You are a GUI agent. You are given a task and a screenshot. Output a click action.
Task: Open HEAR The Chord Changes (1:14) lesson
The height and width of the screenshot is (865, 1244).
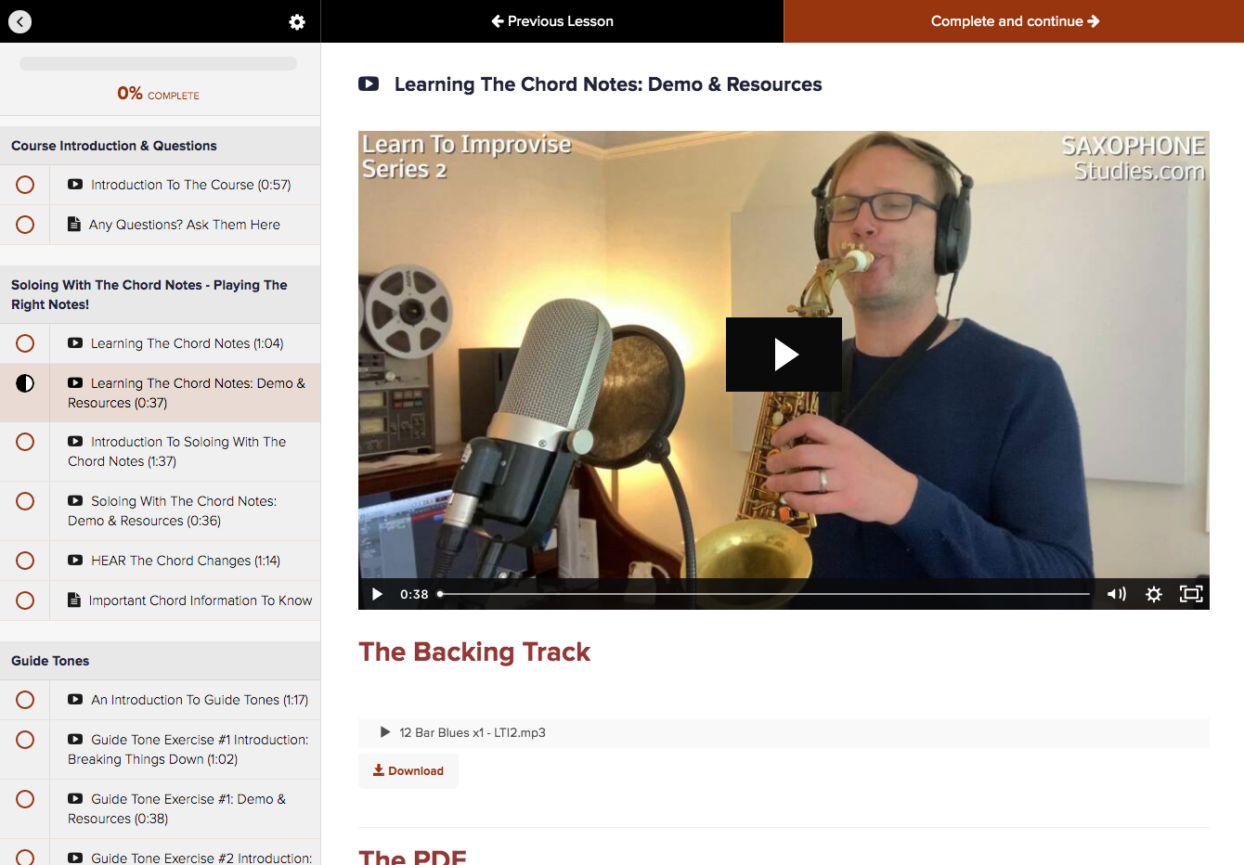[x=185, y=561]
